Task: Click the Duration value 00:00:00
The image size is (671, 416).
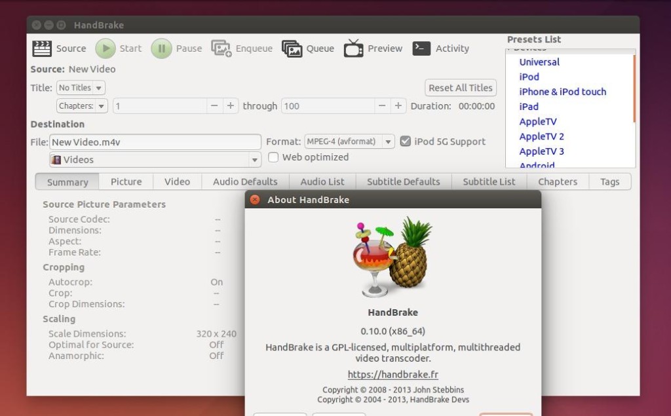Action: [x=476, y=106]
